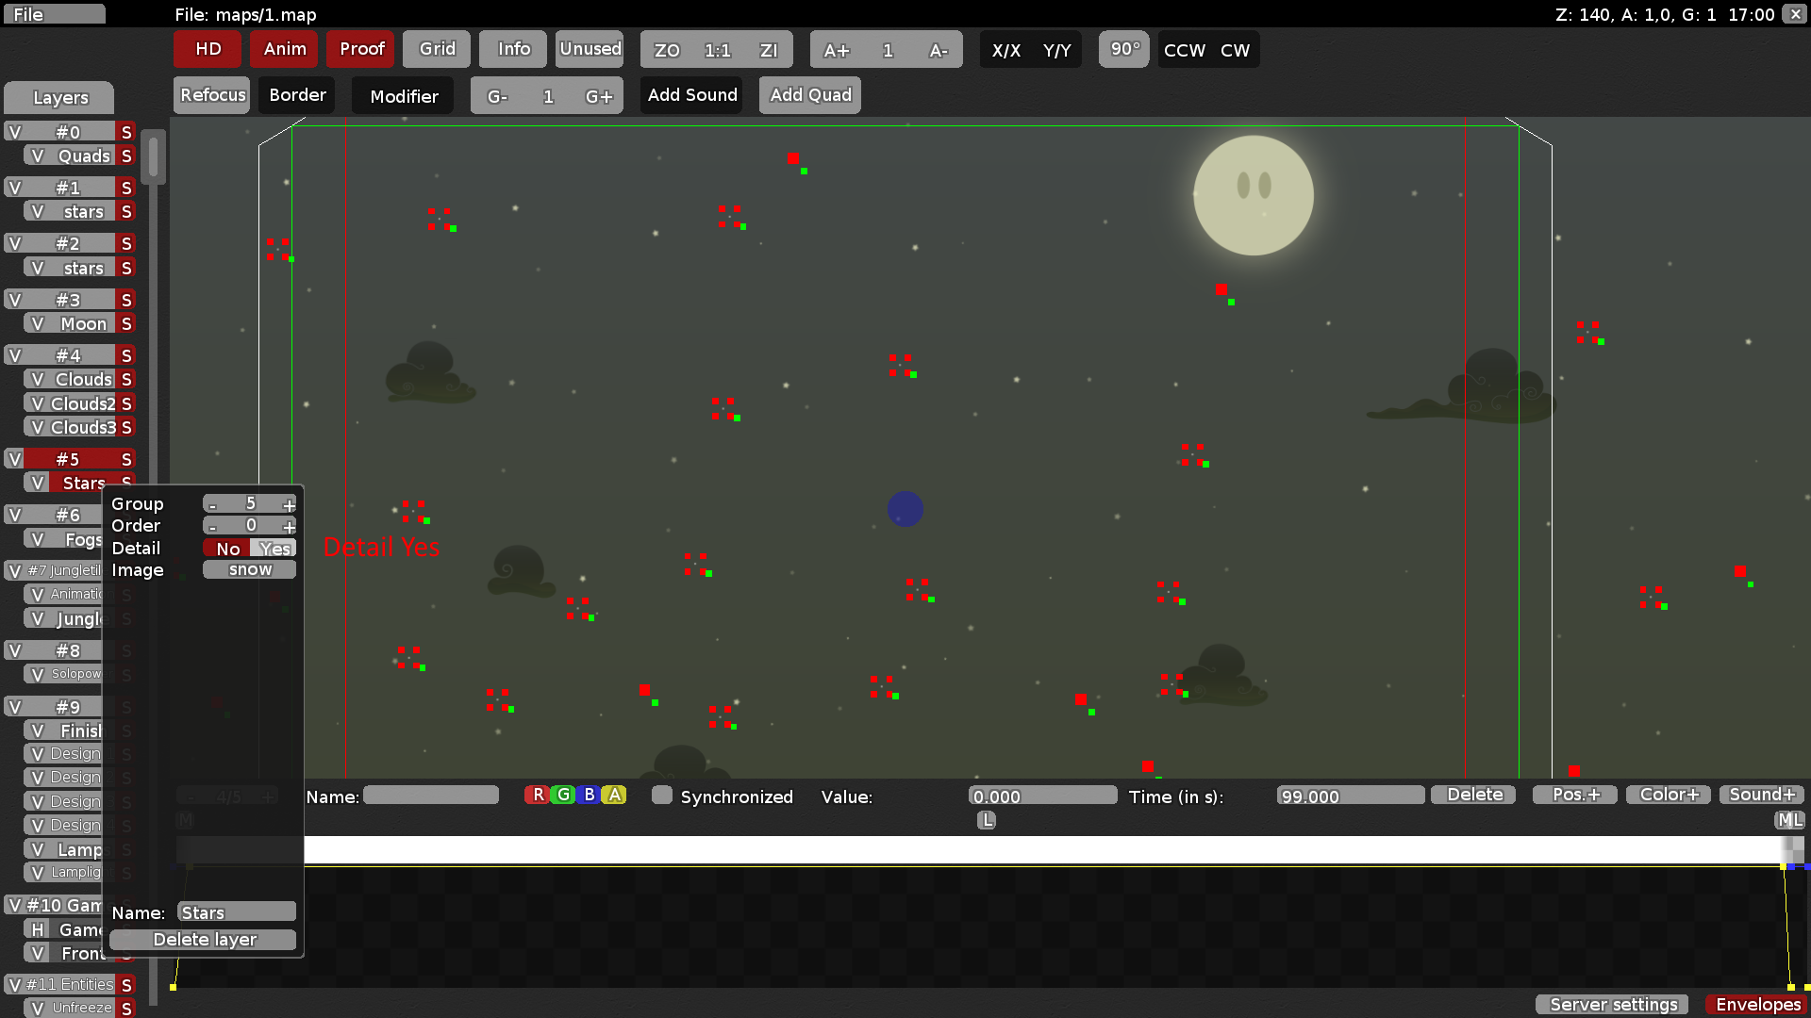
Task: Toggle visibility of the Moon layer
Action: click(37, 323)
